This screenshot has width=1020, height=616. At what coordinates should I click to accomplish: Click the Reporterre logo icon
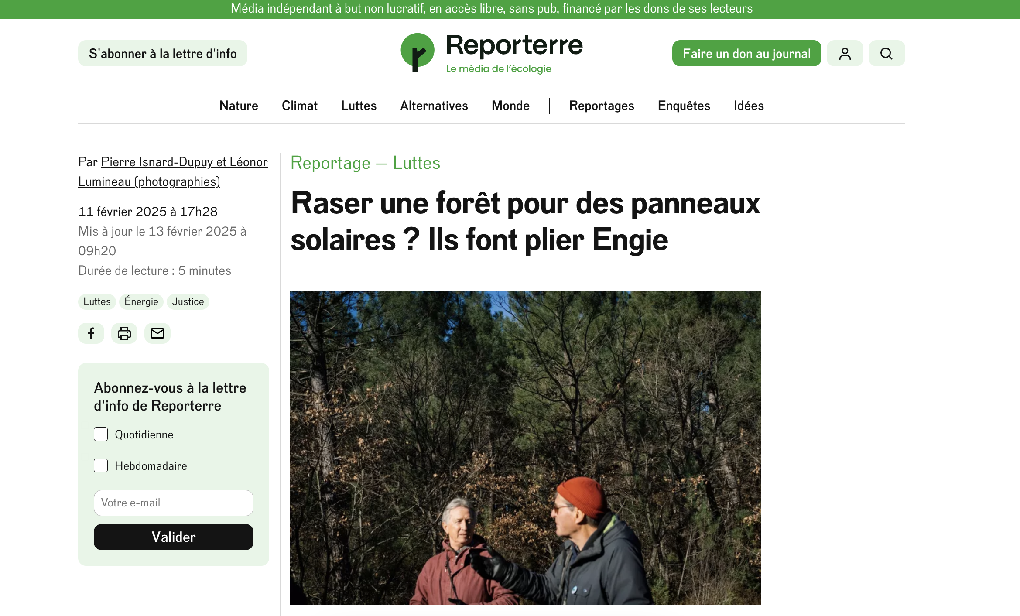click(418, 53)
